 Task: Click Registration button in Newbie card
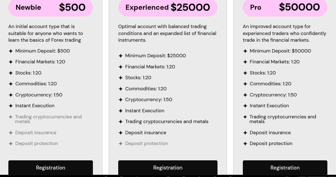[50, 168]
